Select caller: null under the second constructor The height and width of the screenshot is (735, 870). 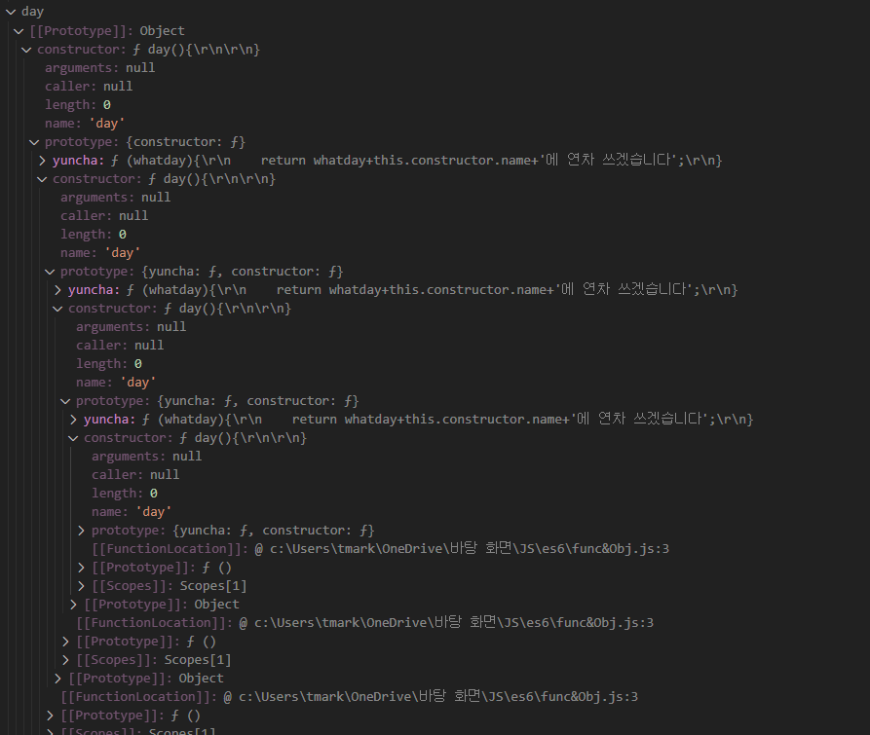tap(104, 216)
